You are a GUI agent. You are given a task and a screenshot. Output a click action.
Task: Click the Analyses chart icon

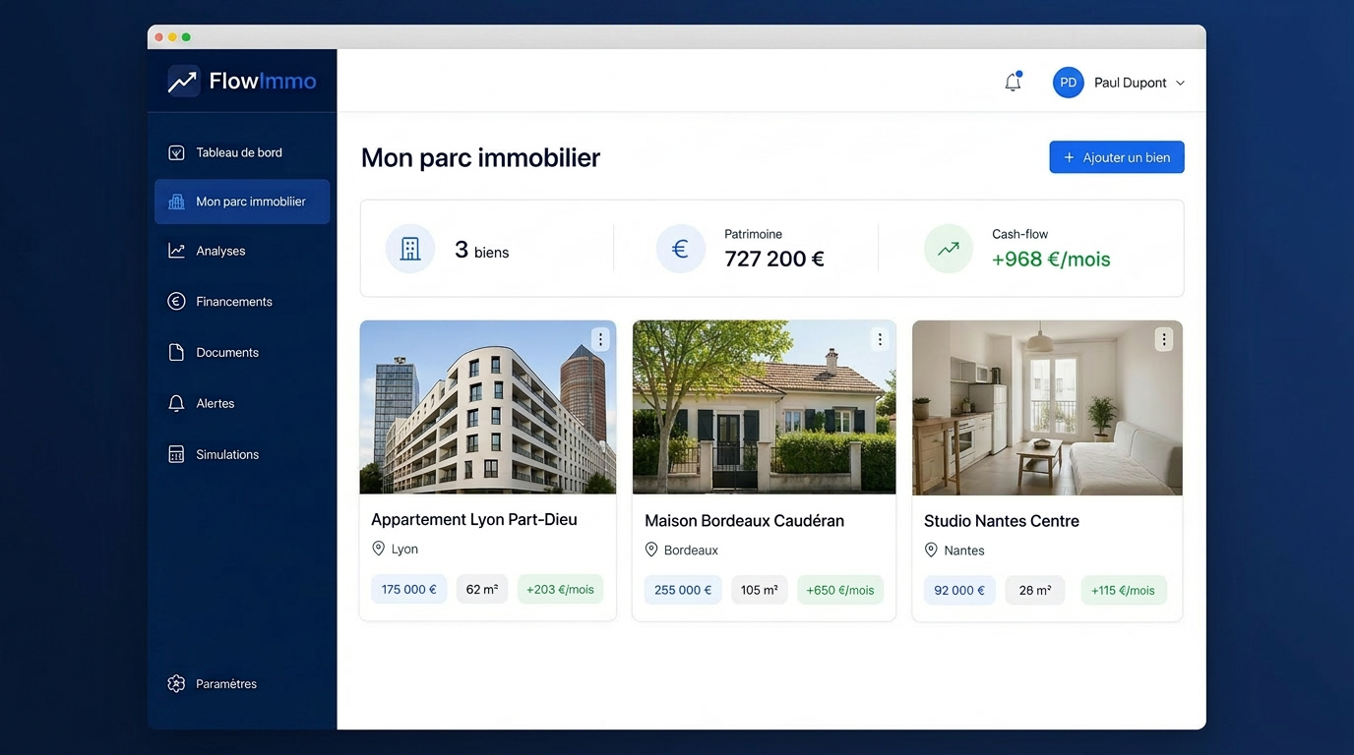(x=176, y=251)
